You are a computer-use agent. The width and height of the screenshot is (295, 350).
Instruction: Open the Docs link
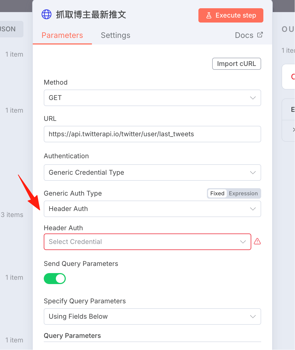(244, 35)
